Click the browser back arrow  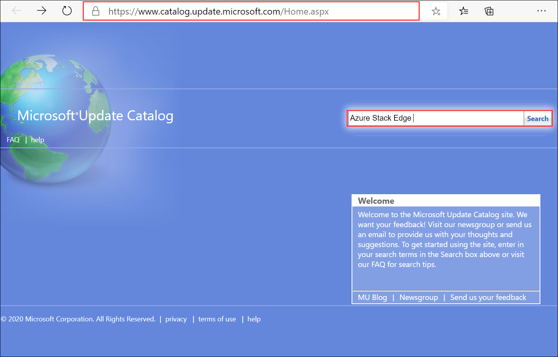pyautogui.click(x=16, y=11)
